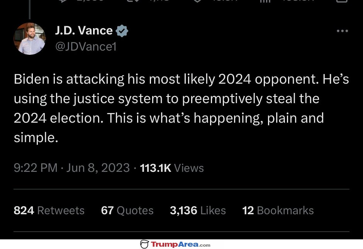
Task: Click the cut-off reply icon at top
Action: (x=63, y=1)
